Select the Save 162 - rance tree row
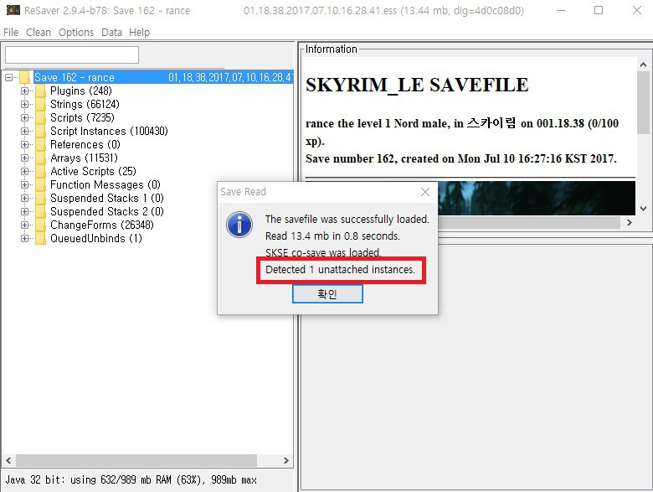653x492 pixels. click(163, 77)
